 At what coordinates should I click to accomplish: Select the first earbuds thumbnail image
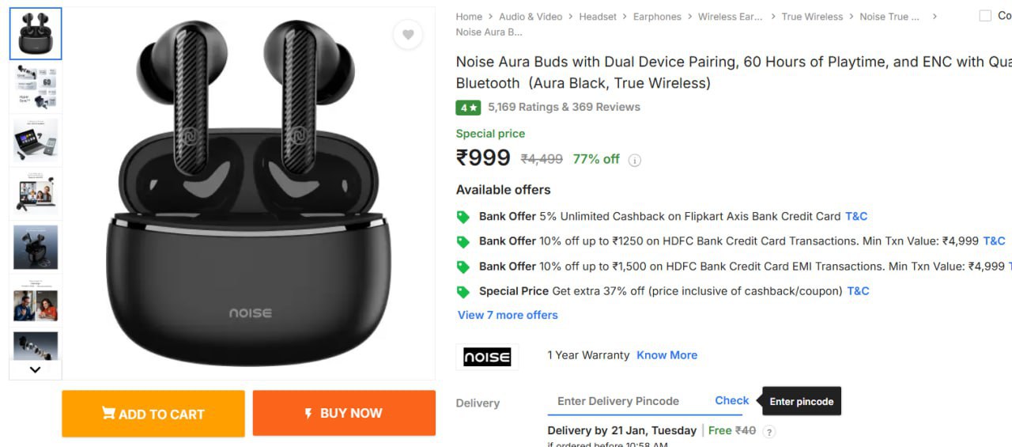(36, 34)
